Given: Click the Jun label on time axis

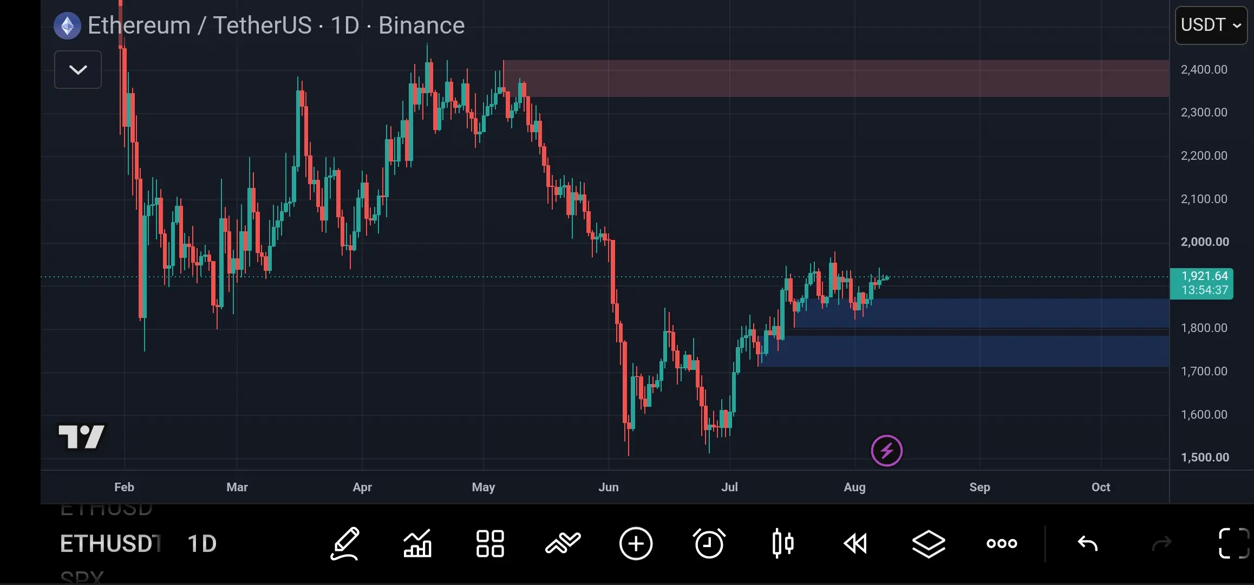Looking at the screenshot, I should click(609, 487).
